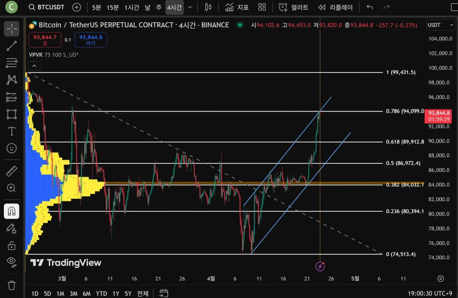The image size is (458, 298).
Task: Set range to 1M
Action: [60, 293]
